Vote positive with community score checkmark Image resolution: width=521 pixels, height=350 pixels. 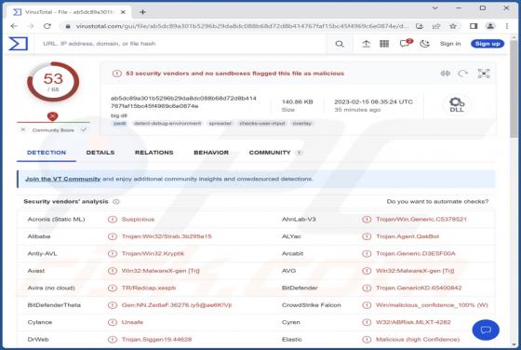84,130
